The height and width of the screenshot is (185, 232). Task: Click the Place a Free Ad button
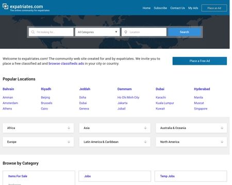pos(200,61)
